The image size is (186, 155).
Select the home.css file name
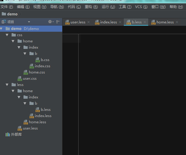pos(37,72)
